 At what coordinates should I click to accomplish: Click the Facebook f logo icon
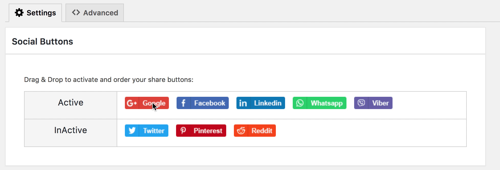click(183, 103)
